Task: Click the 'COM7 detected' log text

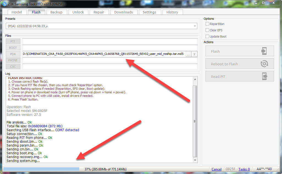Action: click(x=67, y=130)
